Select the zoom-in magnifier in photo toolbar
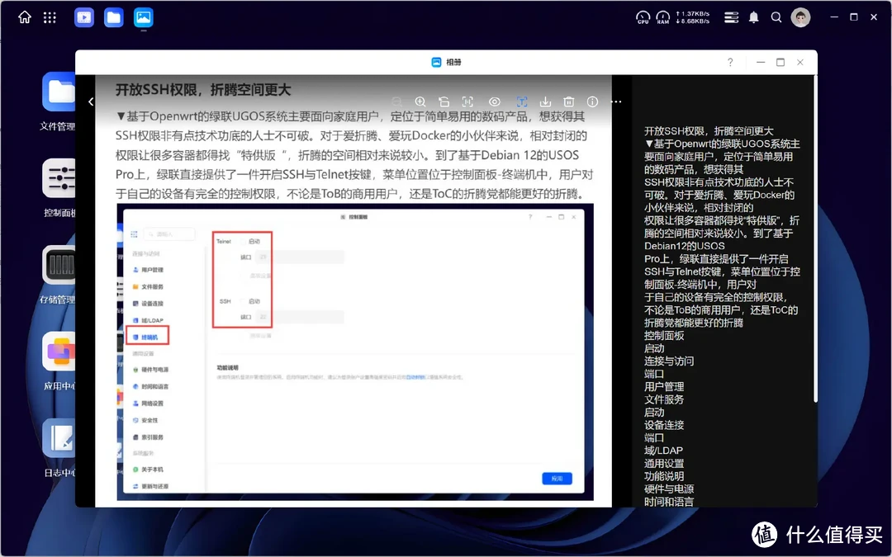 pyautogui.click(x=420, y=101)
